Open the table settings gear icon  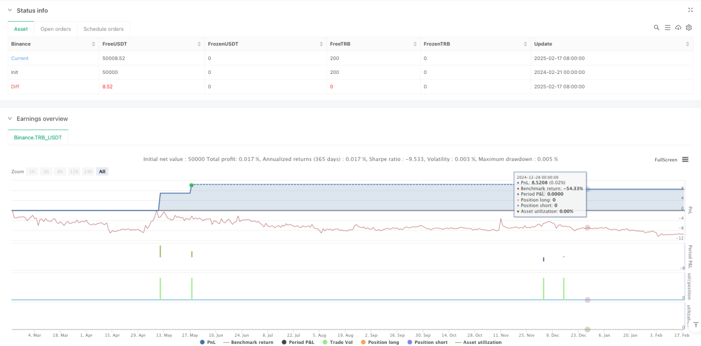click(688, 28)
